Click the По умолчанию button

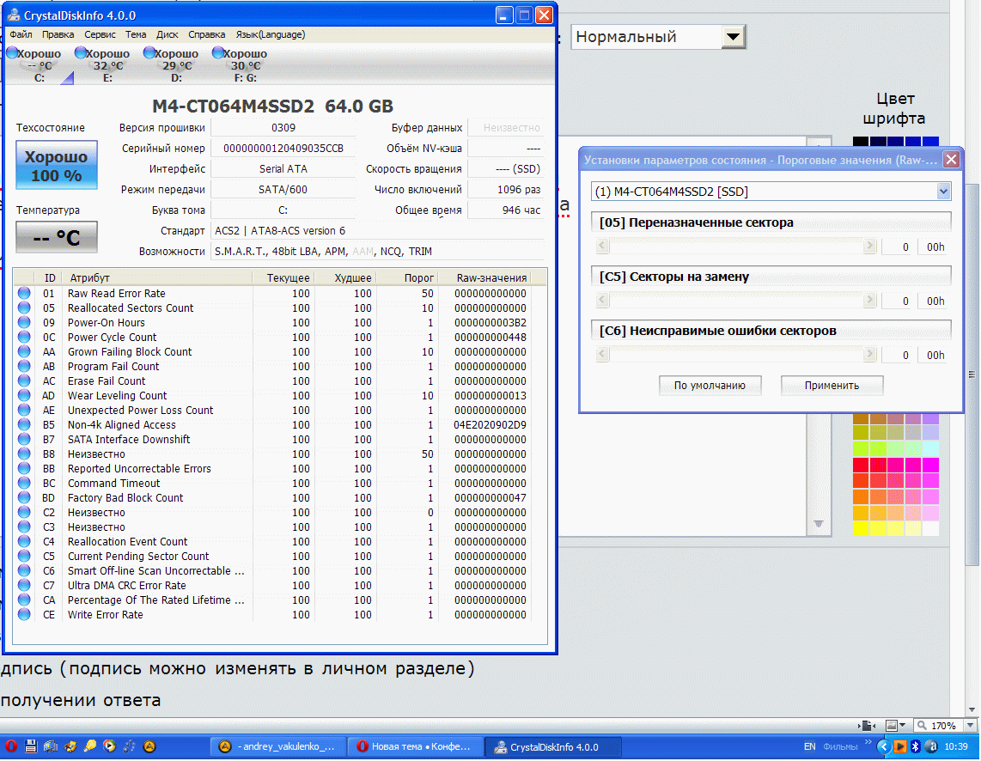point(710,386)
